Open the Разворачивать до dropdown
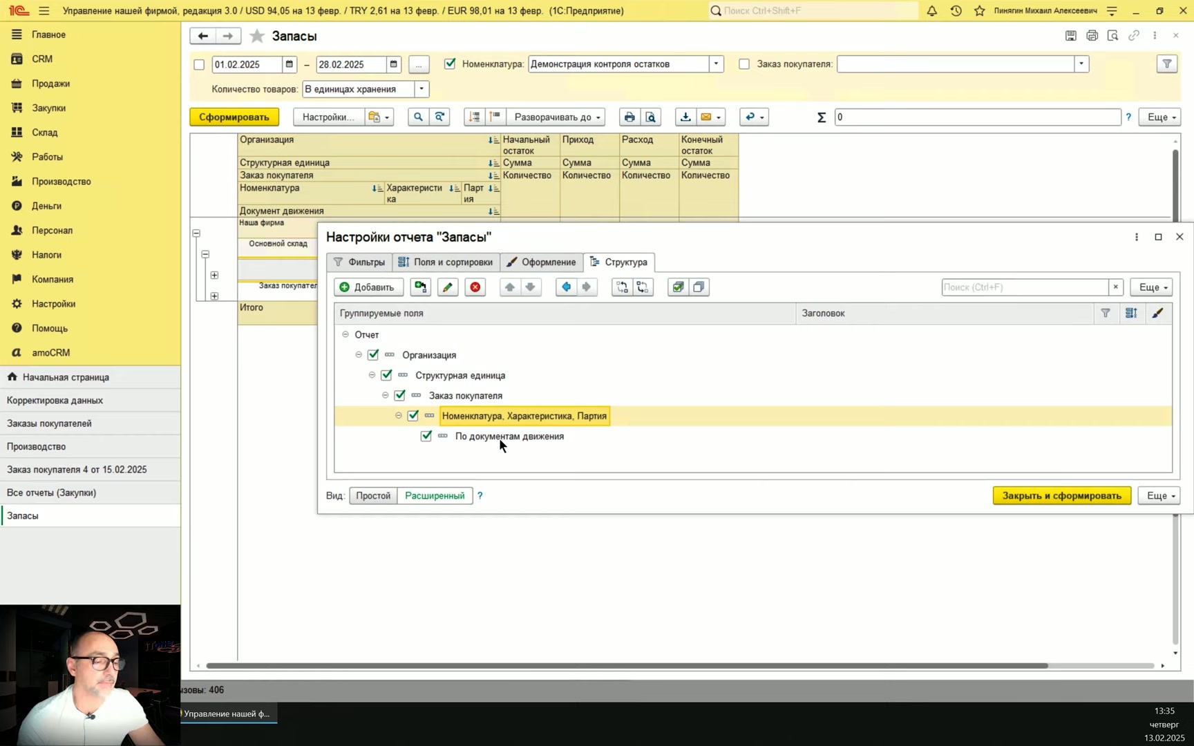Screen dimensions: 1194x746 tap(556, 117)
